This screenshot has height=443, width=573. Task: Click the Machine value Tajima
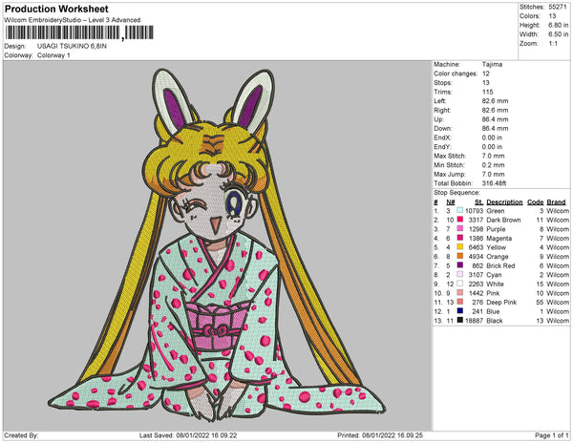492,64
